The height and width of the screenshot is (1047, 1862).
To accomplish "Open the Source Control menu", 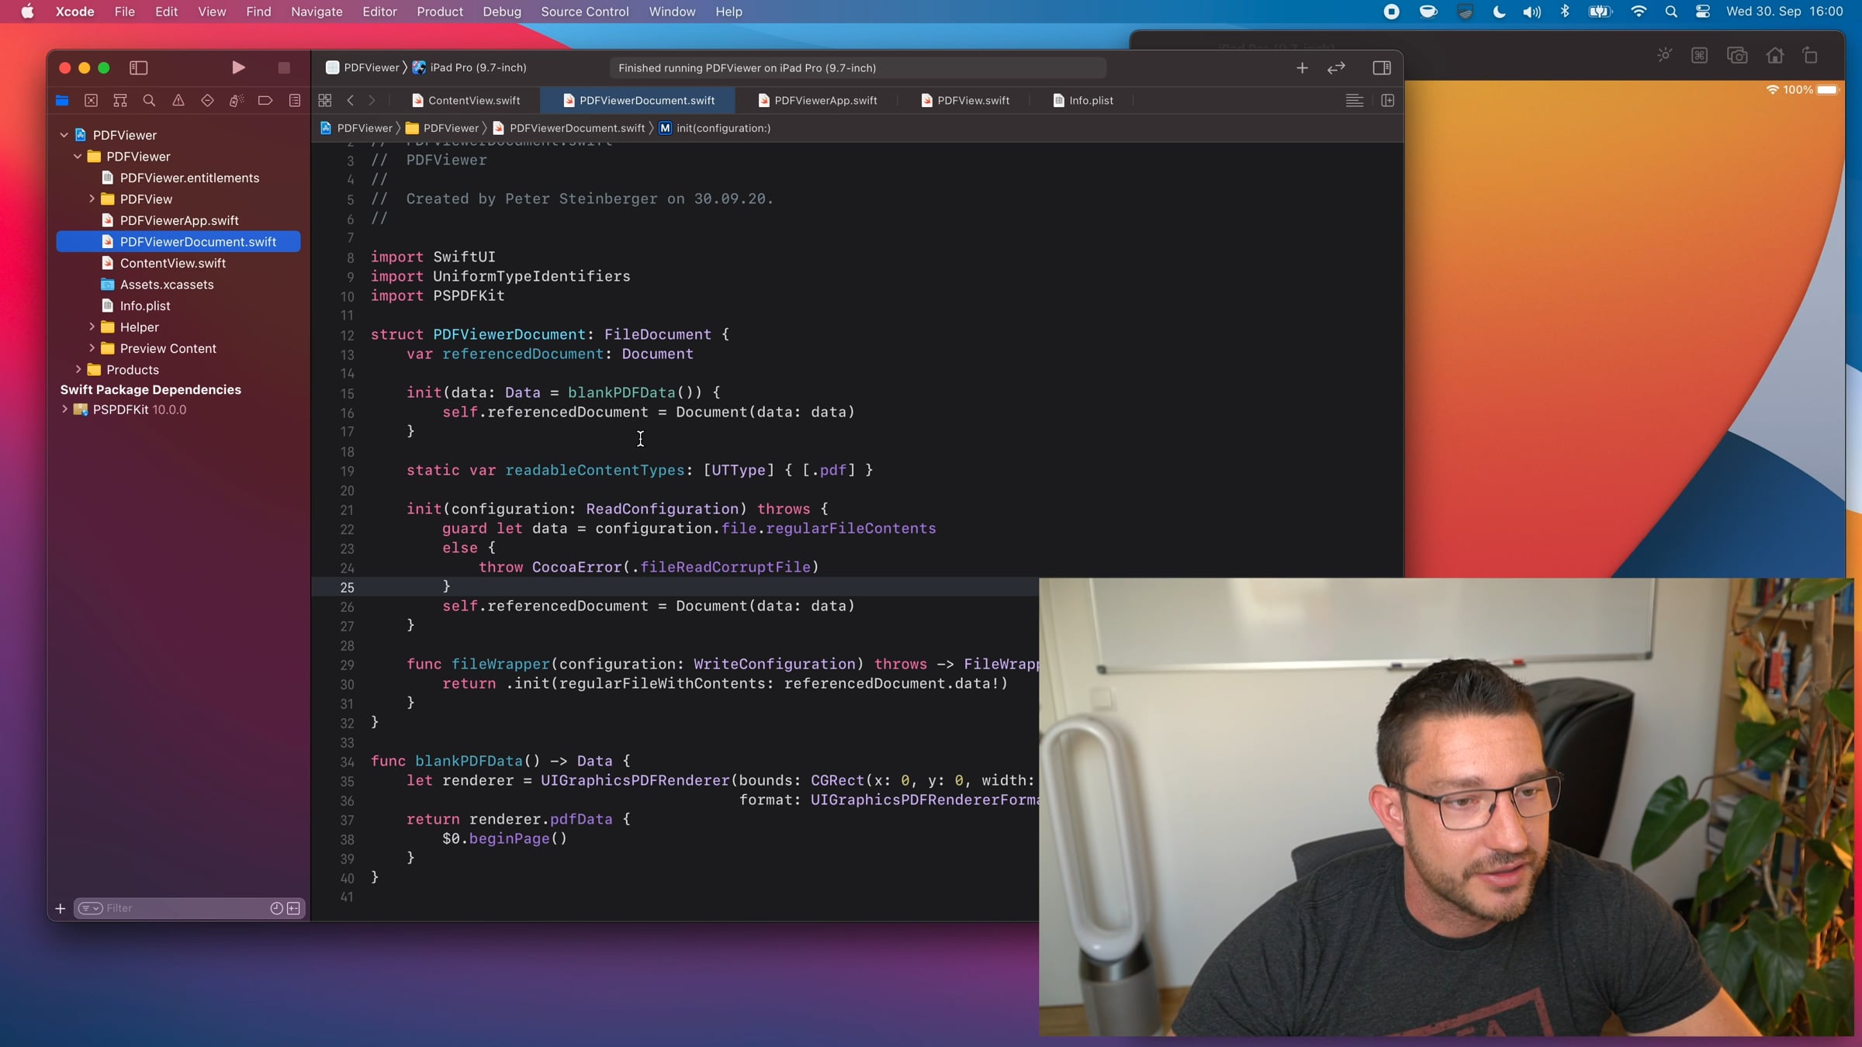I will click(584, 12).
